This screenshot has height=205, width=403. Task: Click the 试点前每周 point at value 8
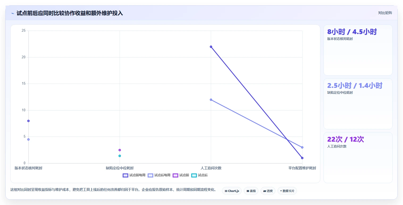tap(28, 121)
